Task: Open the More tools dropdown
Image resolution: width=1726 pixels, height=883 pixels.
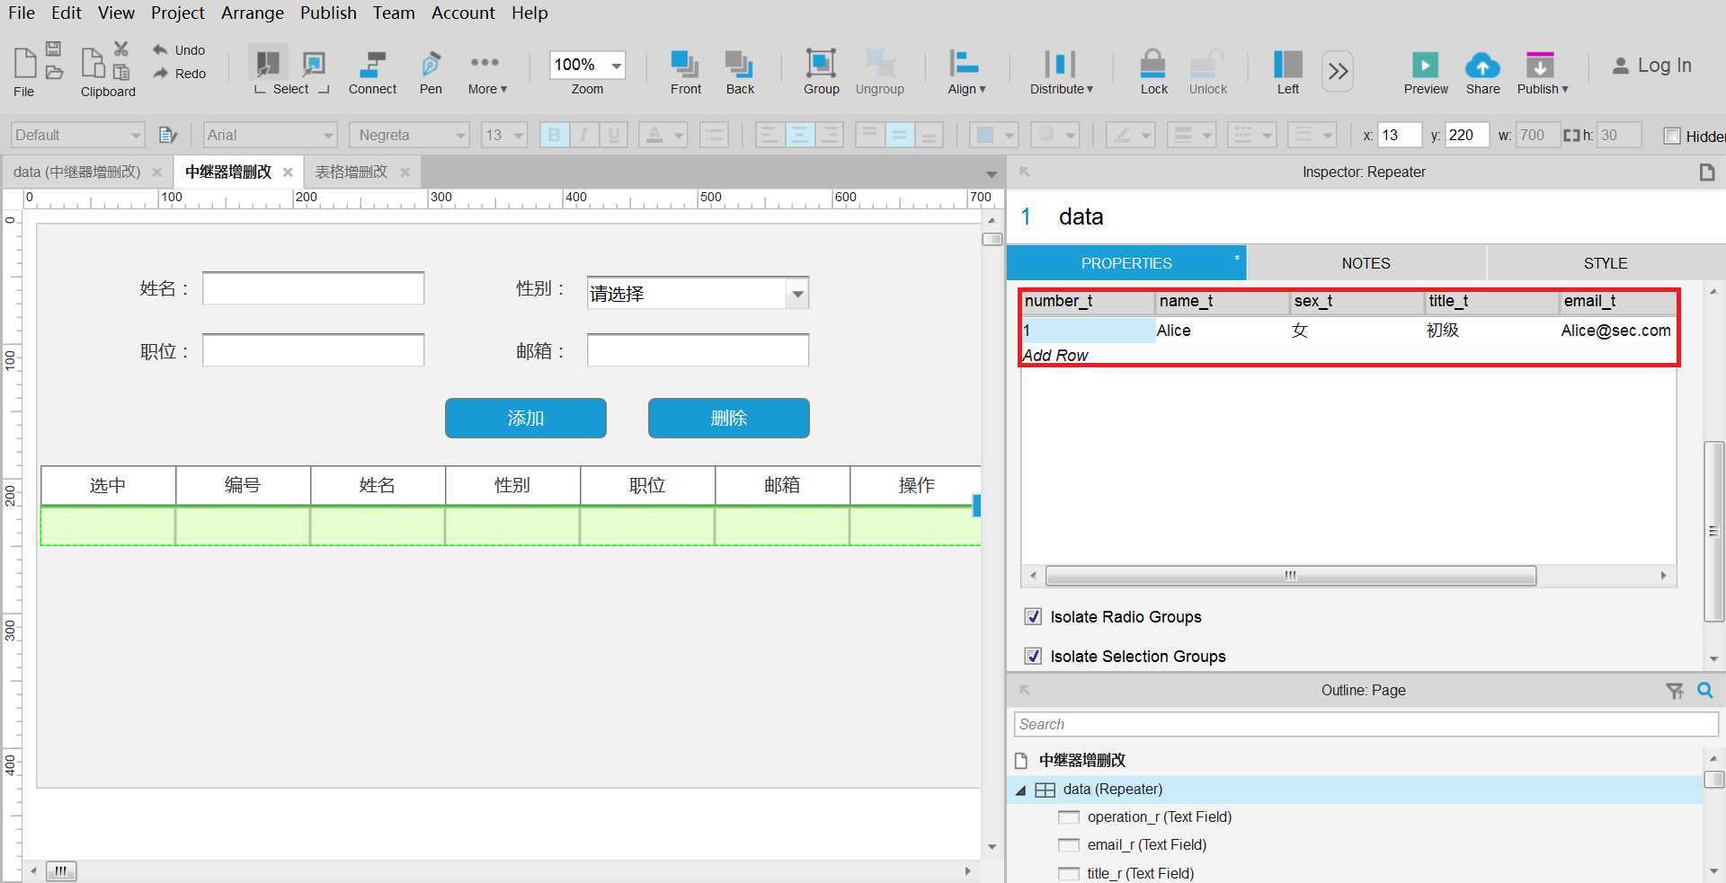Action: click(486, 72)
